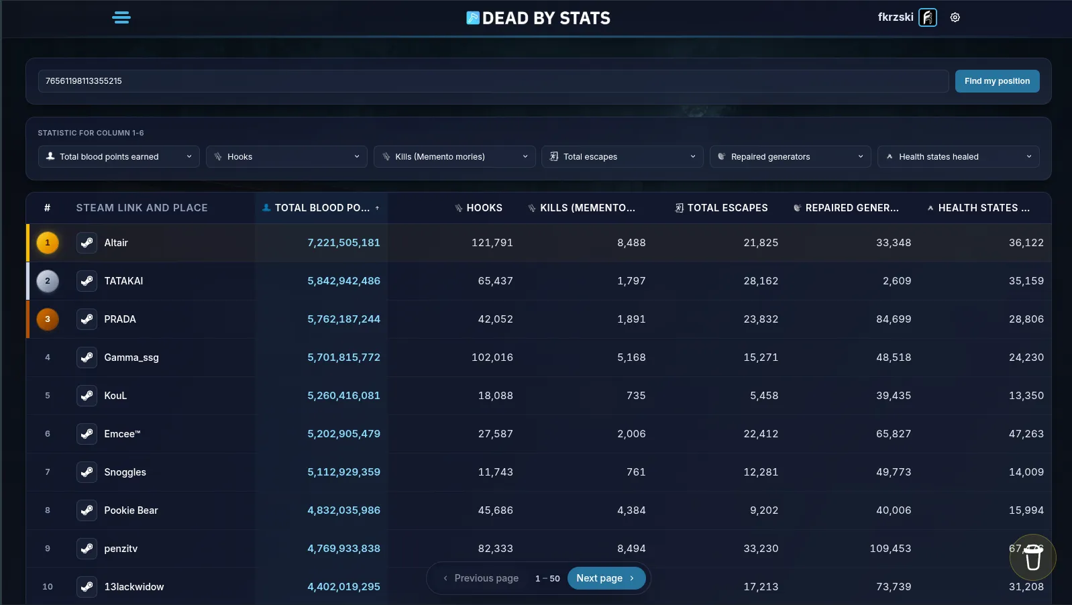Screen dimensions: 1072x605
Task: Sort by Total Escapes column header
Action: click(x=721, y=208)
